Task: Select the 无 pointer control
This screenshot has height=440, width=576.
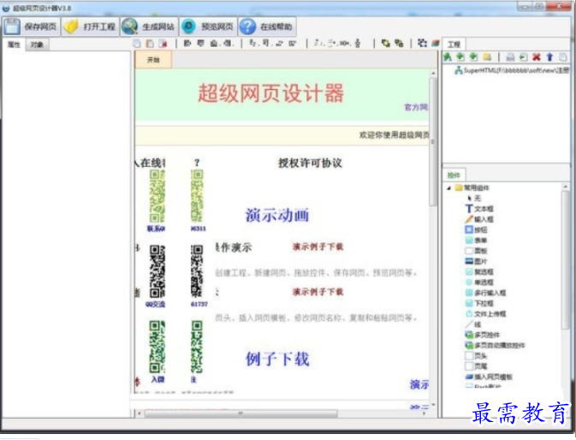Action: point(474,199)
